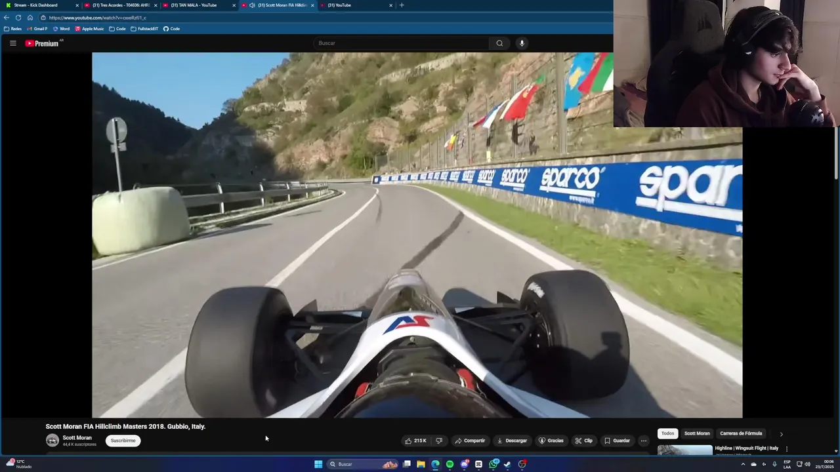Screen dimensions: 840x472
Task: Open the Apple Music bookmark
Action: (89, 29)
